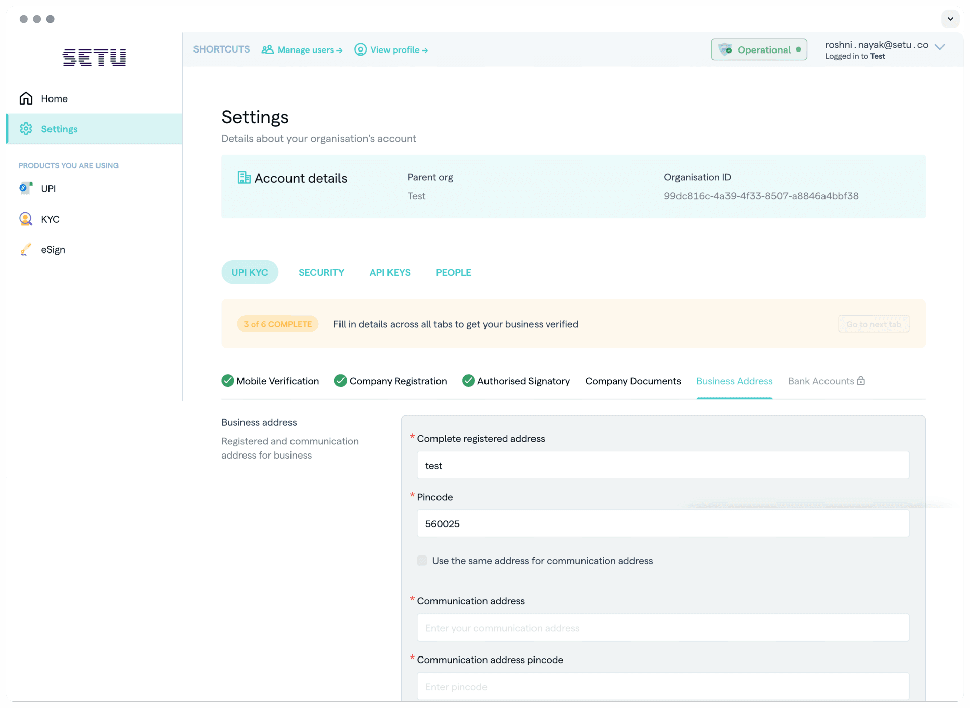Open the eSign product icon

[x=26, y=249]
